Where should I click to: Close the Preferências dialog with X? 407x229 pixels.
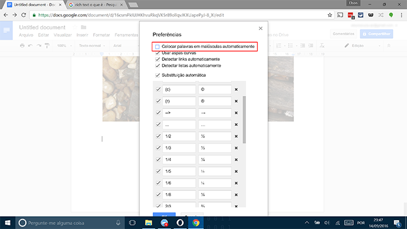tap(261, 28)
